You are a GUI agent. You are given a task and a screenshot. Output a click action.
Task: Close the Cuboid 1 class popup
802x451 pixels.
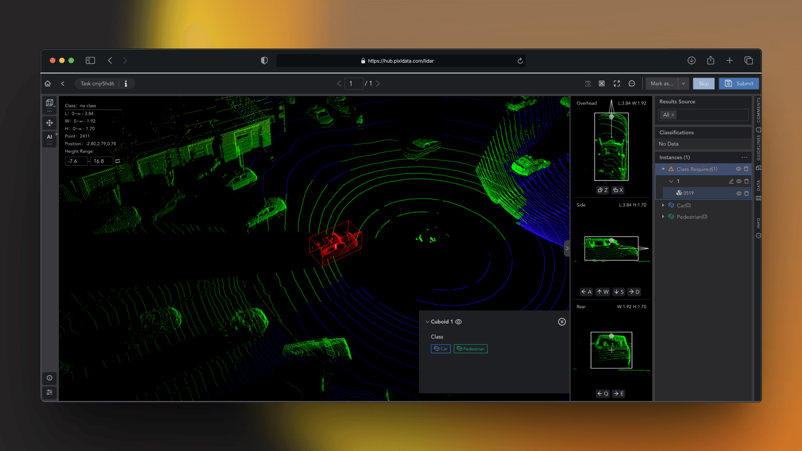(x=562, y=322)
